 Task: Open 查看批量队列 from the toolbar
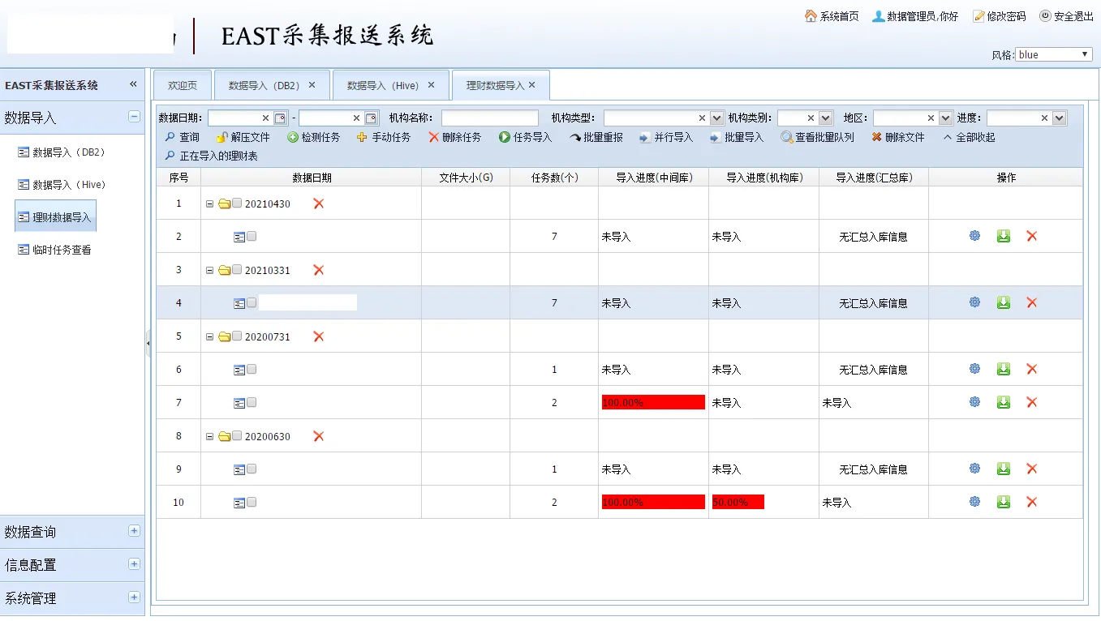pos(817,138)
